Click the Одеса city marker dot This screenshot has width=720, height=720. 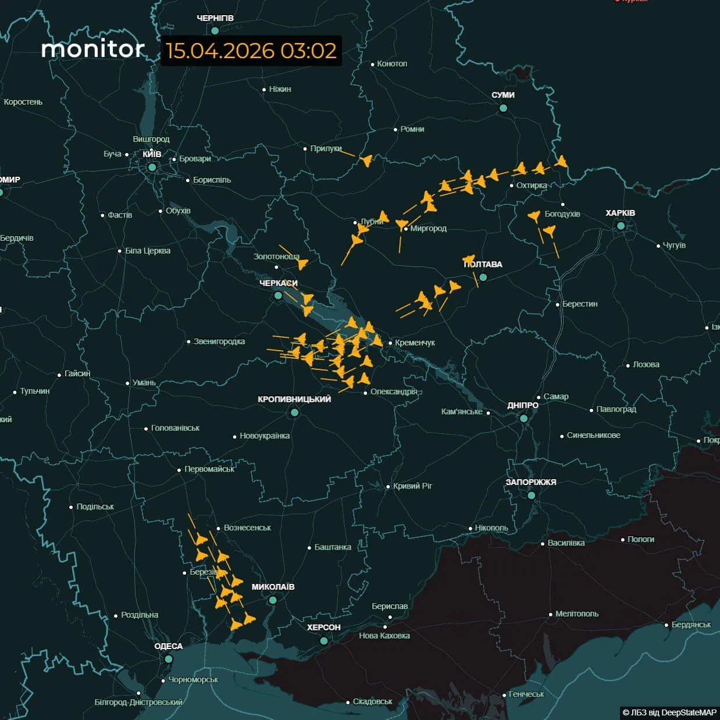168,659
